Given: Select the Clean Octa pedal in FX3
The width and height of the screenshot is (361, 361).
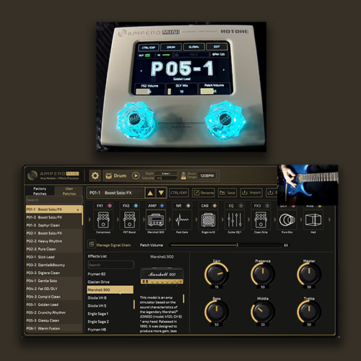Looking at the screenshot, I should pyautogui.click(x=261, y=219).
